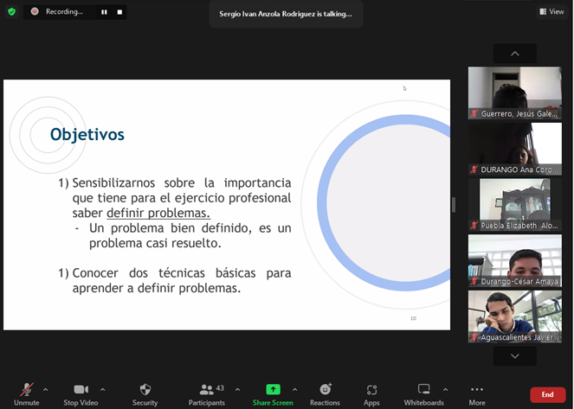Image resolution: width=574 pixels, height=409 pixels.
Task: Stop the recording
Action: [x=119, y=12]
